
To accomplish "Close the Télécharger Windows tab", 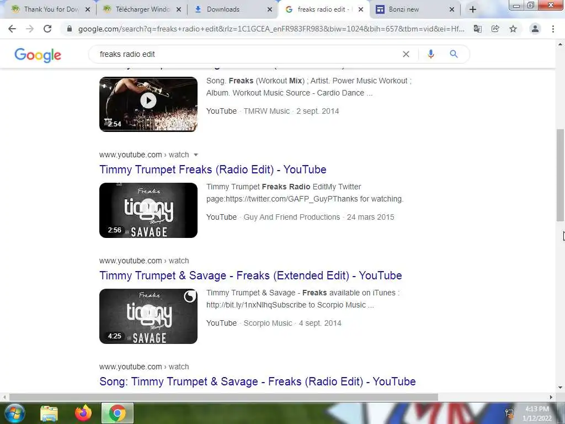I will [179, 9].
